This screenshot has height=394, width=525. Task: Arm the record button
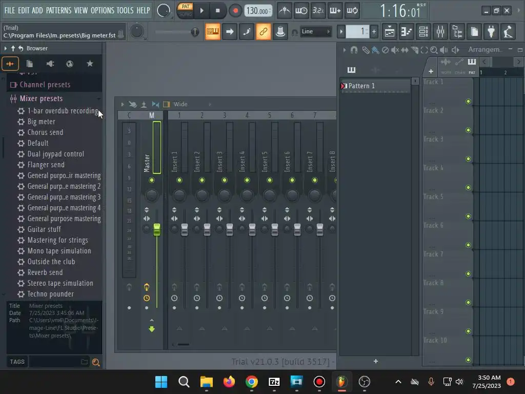pos(235,11)
